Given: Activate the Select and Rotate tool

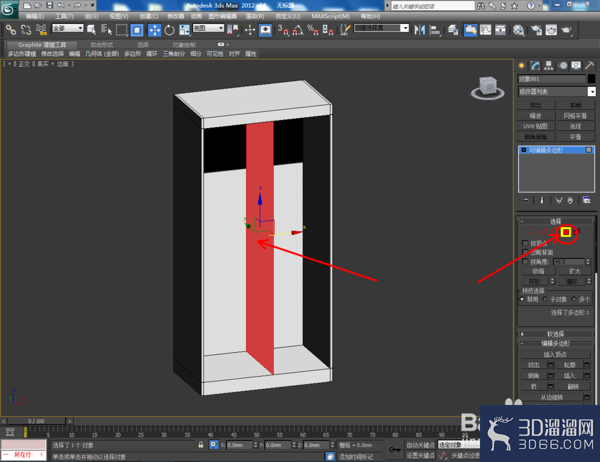Looking at the screenshot, I should point(170,29).
